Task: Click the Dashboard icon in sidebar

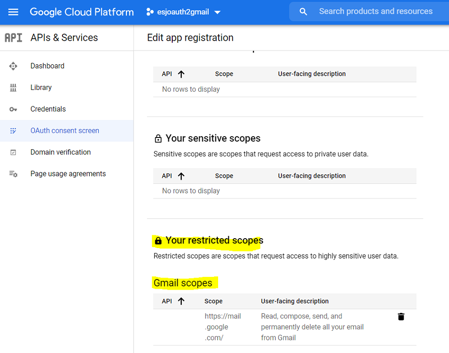Action: tap(13, 66)
